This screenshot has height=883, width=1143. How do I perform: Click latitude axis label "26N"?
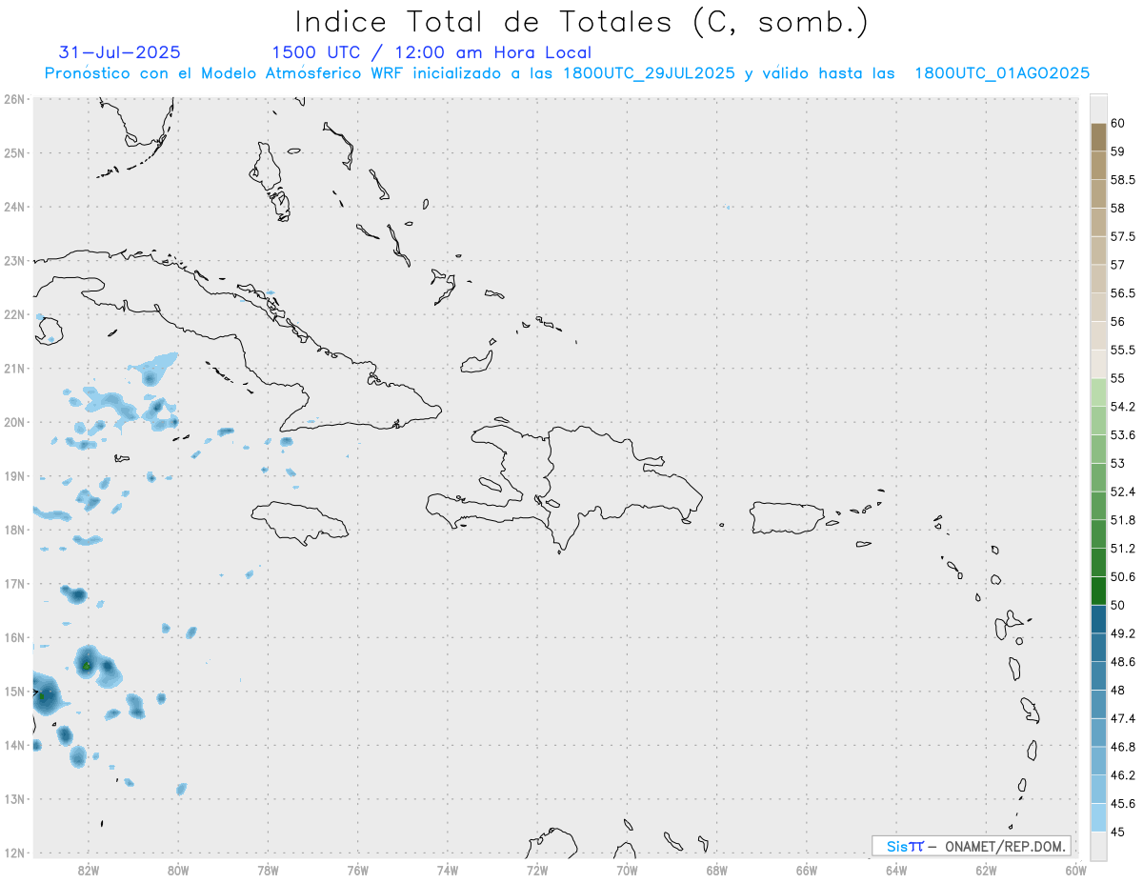[14, 99]
